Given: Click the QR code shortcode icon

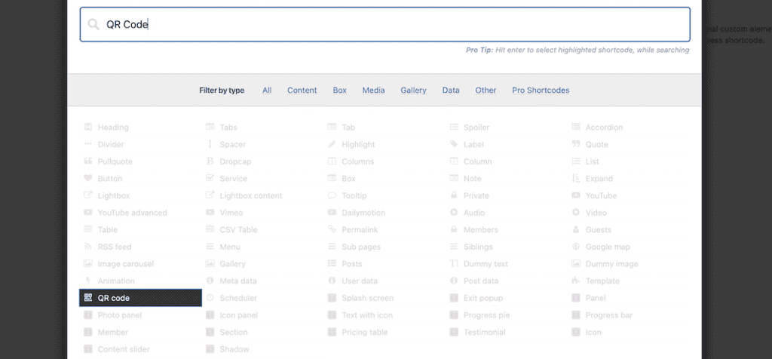Looking at the screenshot, I should pos(88,298).
